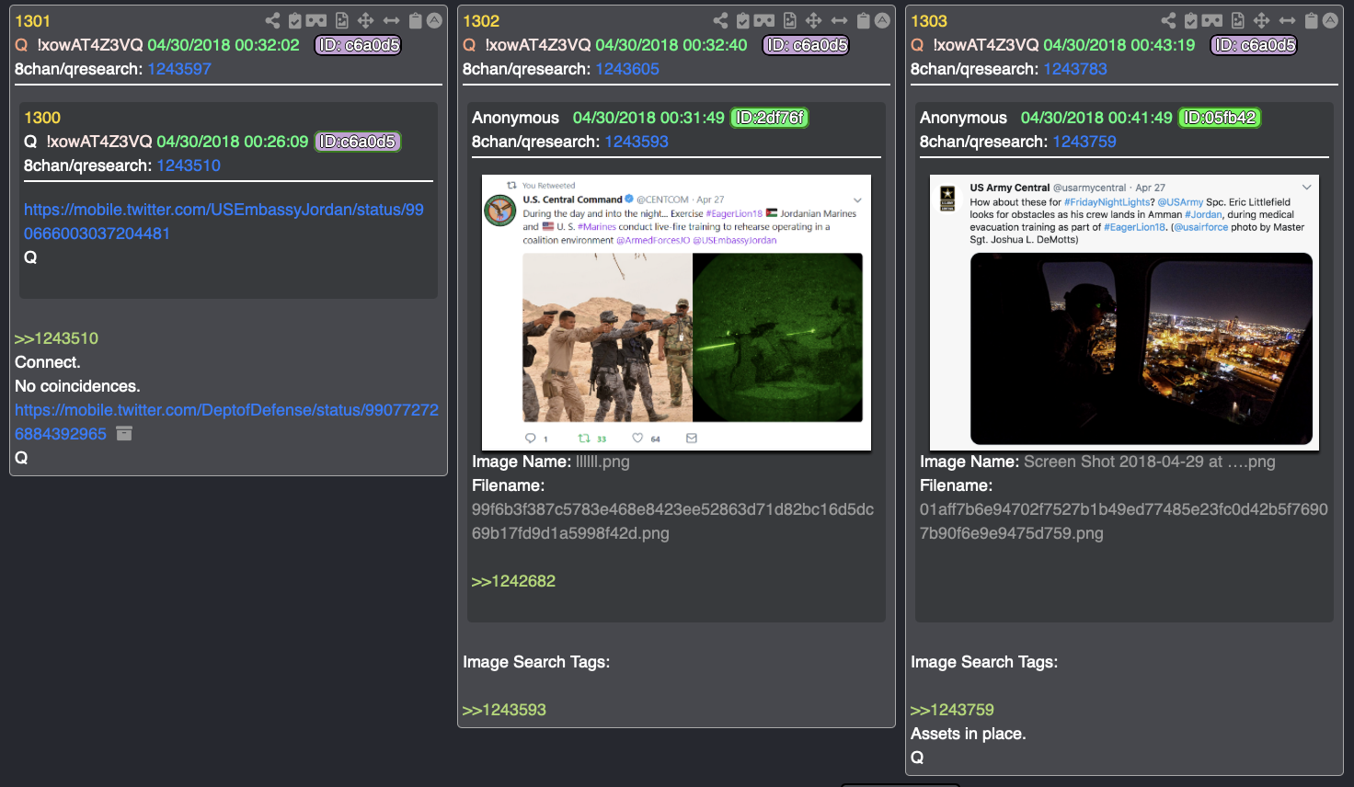Click the >>1243593 reply reference
This screenshot has width=1354, height=787.
(x=504, y=710)
